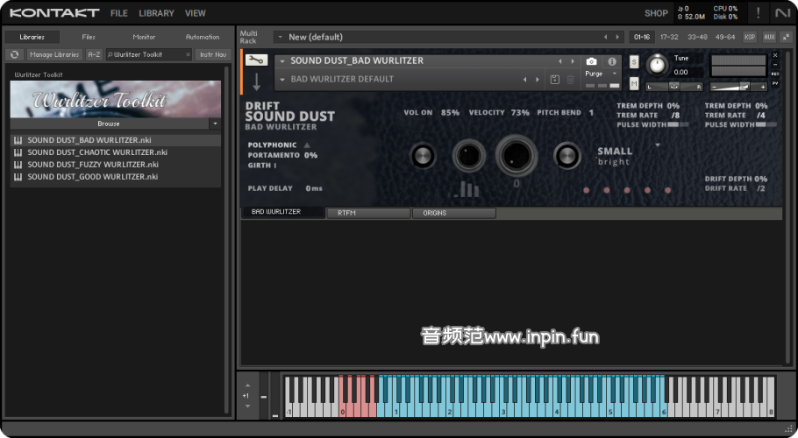
Task: Clear the Wurlitzer Toolkit search field
Action: 186,54
